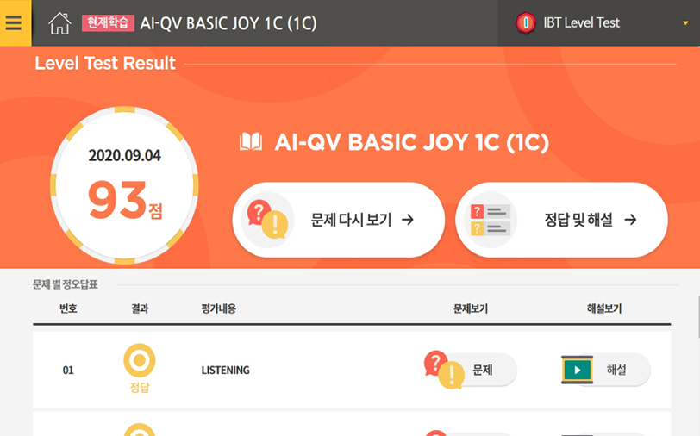Click the page vertical scrollbar
This screenshot has height=436, width=700.
[x=698, y=317]
